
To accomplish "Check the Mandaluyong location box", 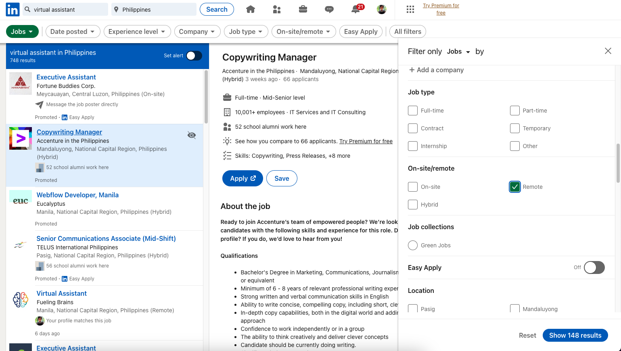I will [x=515, y=309].
